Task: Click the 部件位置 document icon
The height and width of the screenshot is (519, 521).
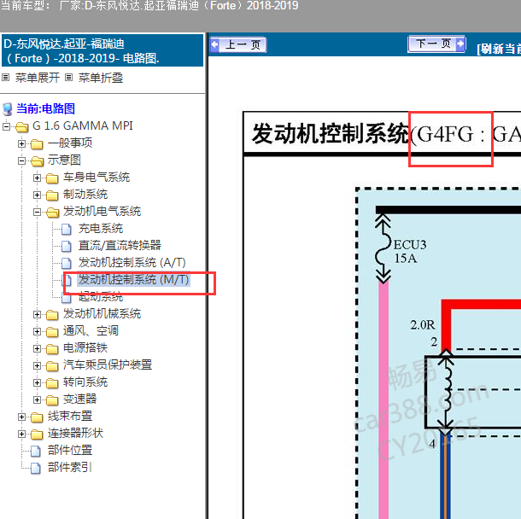Action: (x=36, y=452)
